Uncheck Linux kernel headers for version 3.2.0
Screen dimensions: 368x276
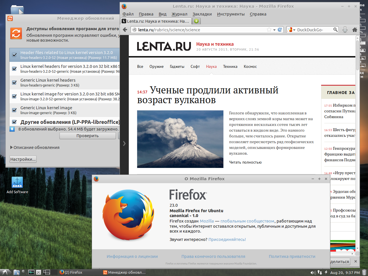point(14,69)
